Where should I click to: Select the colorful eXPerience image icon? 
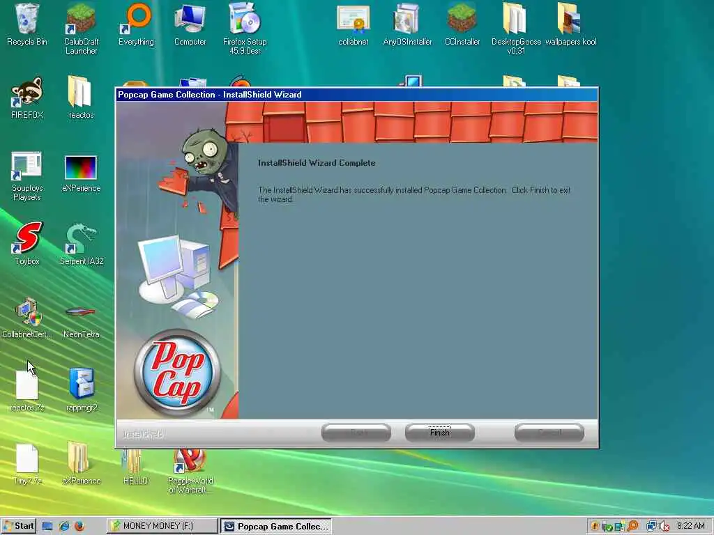coord(81,173)
